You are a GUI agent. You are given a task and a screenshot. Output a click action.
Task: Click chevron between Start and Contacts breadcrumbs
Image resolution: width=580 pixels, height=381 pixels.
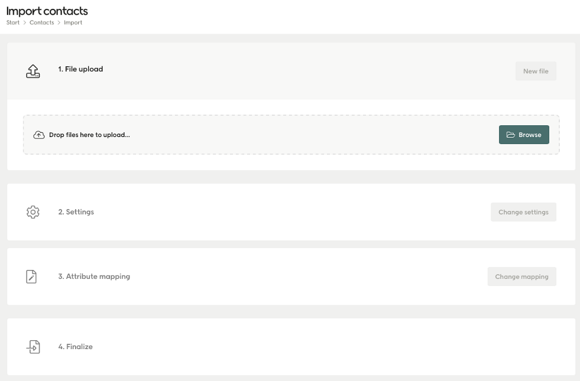pos(25,22)
